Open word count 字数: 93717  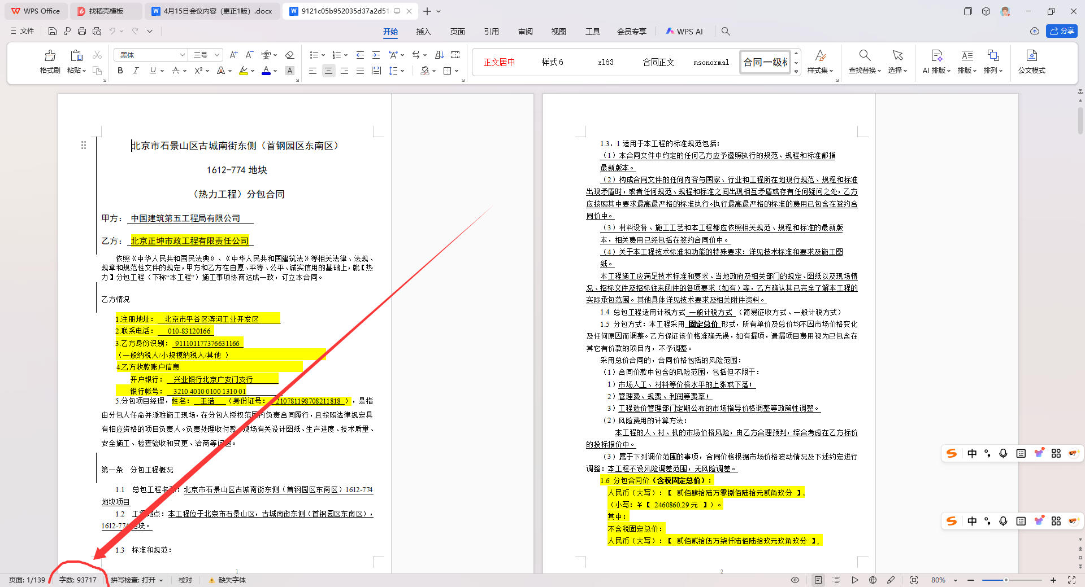[78, 580]
